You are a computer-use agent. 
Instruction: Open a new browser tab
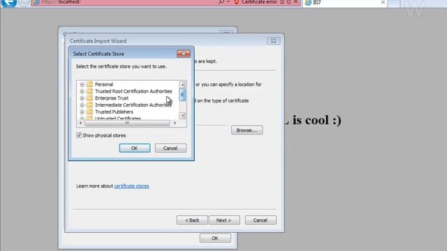[x=394, y=3]
